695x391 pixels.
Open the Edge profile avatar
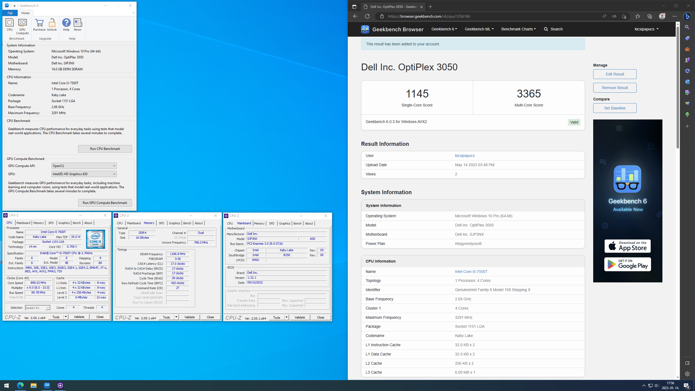click(662, 16)
